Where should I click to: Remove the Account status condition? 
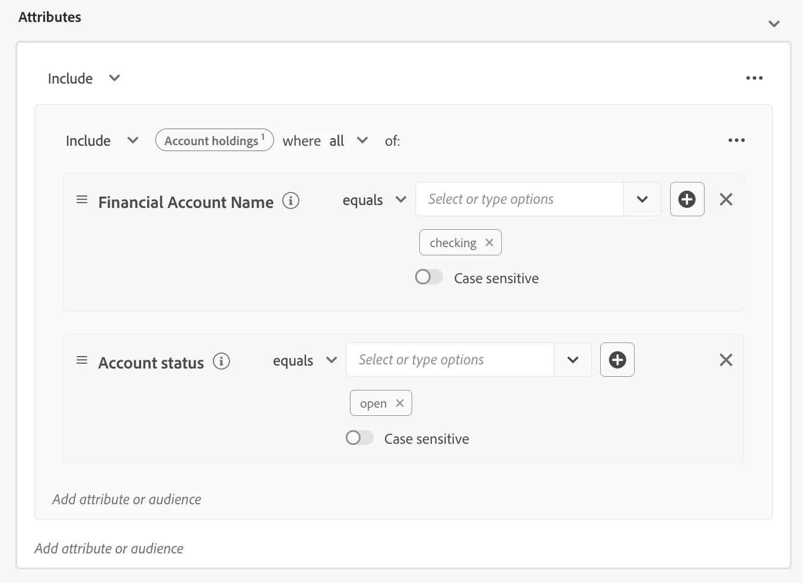pyautogui.click(x=726, y=360)
